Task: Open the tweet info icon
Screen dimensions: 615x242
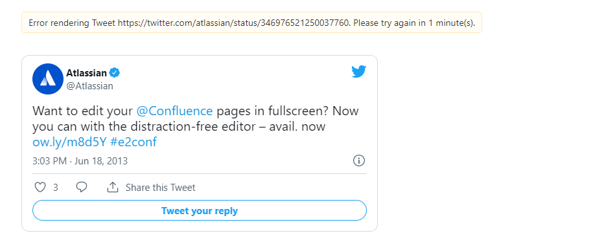Action: click(359, 160)
